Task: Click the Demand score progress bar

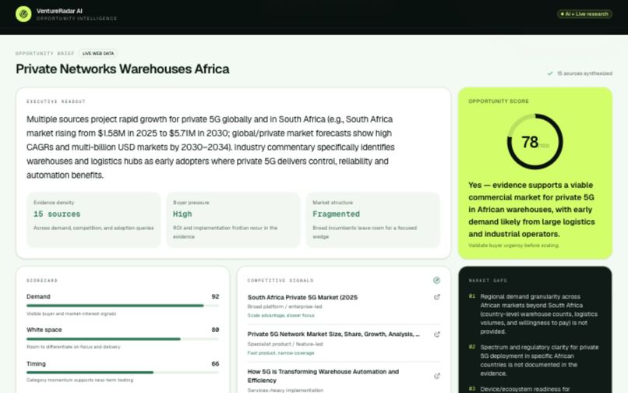Action: (x=122, y=306)
